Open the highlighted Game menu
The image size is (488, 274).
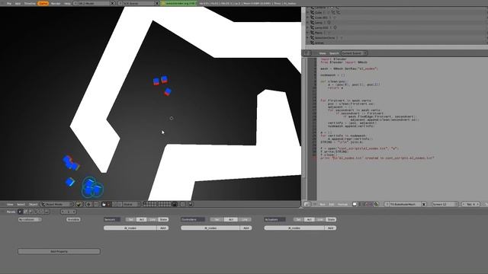pyautogui.click(x=43, y=3)
